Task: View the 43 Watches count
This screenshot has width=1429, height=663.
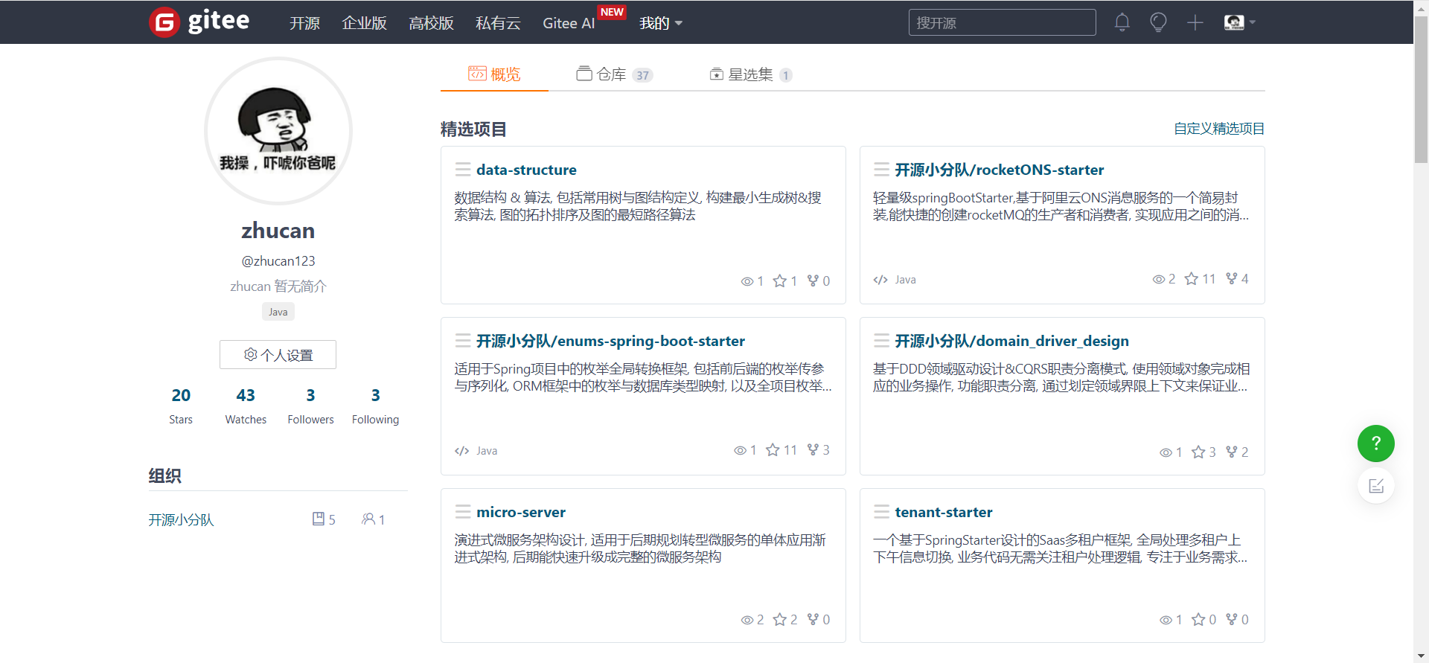Action: (x=246, y=406)
